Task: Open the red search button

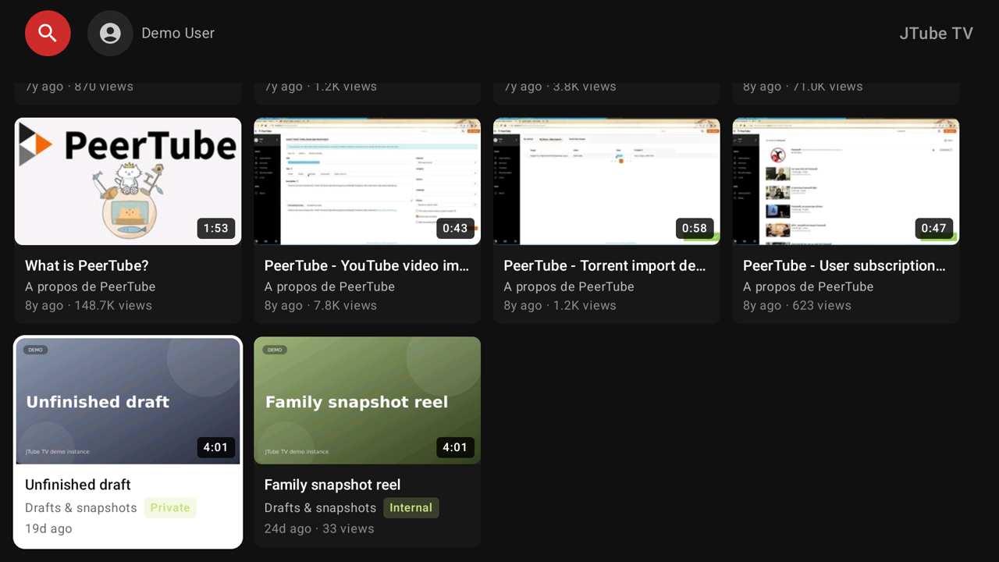Action: point(48,33)
